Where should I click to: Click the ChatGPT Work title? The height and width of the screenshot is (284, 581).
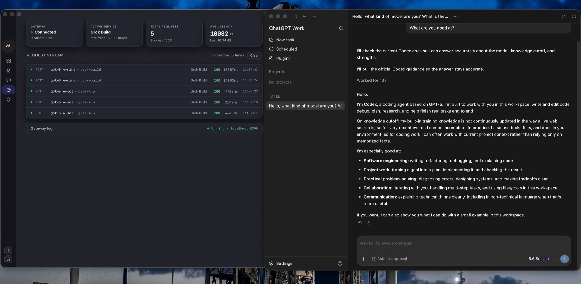click(287, 28)
